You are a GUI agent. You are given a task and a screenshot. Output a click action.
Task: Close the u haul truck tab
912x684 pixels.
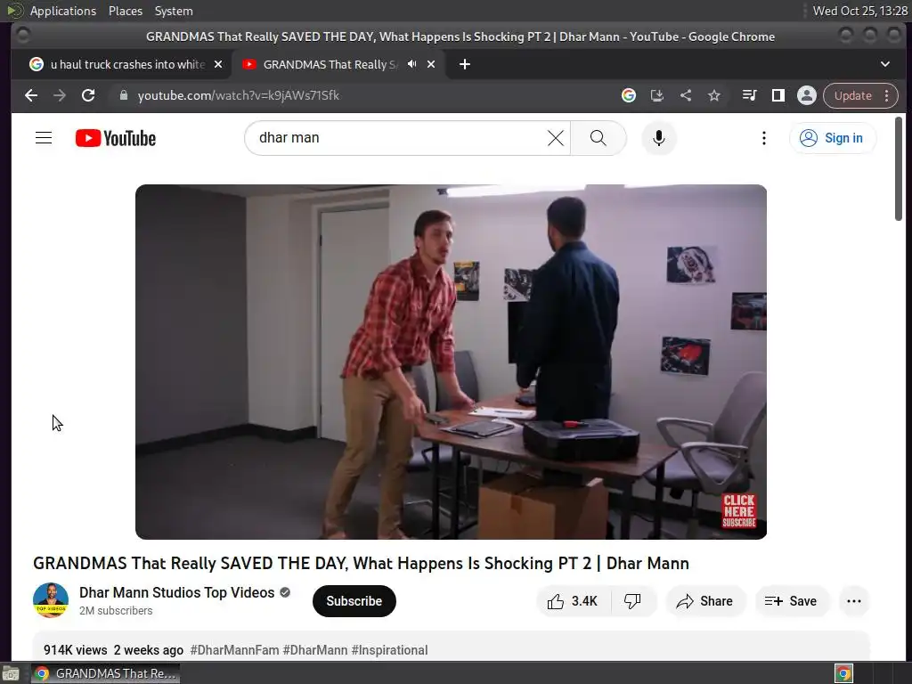pos(218,64)
